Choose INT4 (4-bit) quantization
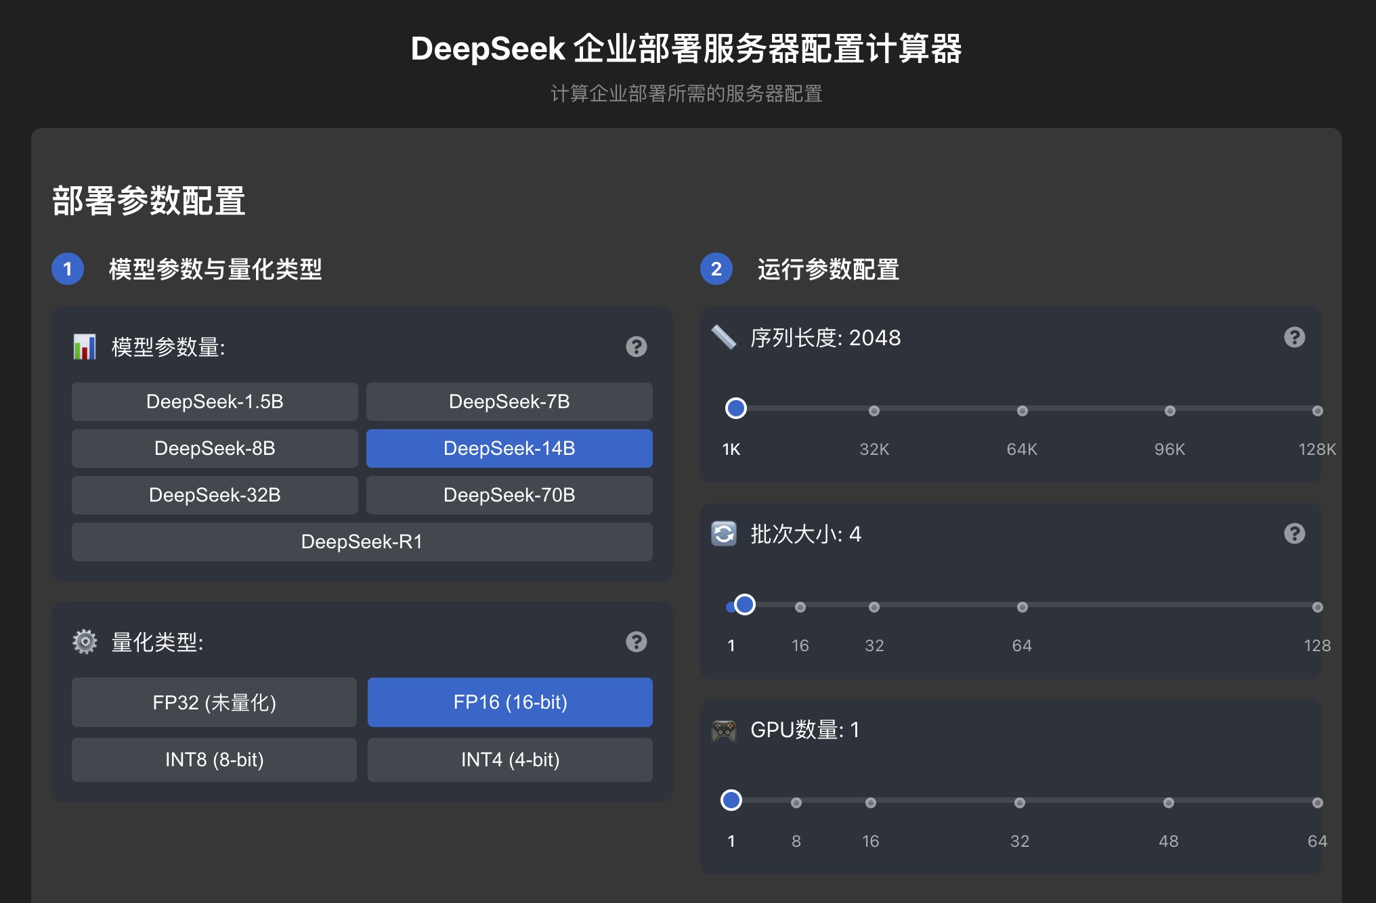Screen dimensions: 1376x903 [510, 759]
